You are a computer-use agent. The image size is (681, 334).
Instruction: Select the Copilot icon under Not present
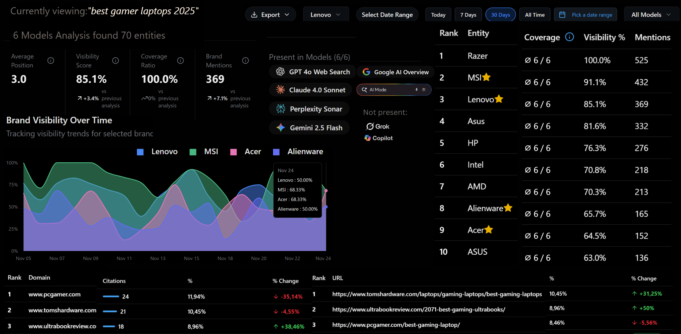coord(367,138)
